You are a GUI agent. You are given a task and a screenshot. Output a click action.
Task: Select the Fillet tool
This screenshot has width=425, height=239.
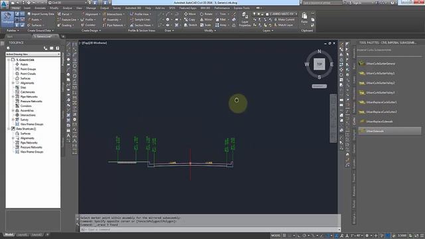(221, 19)
